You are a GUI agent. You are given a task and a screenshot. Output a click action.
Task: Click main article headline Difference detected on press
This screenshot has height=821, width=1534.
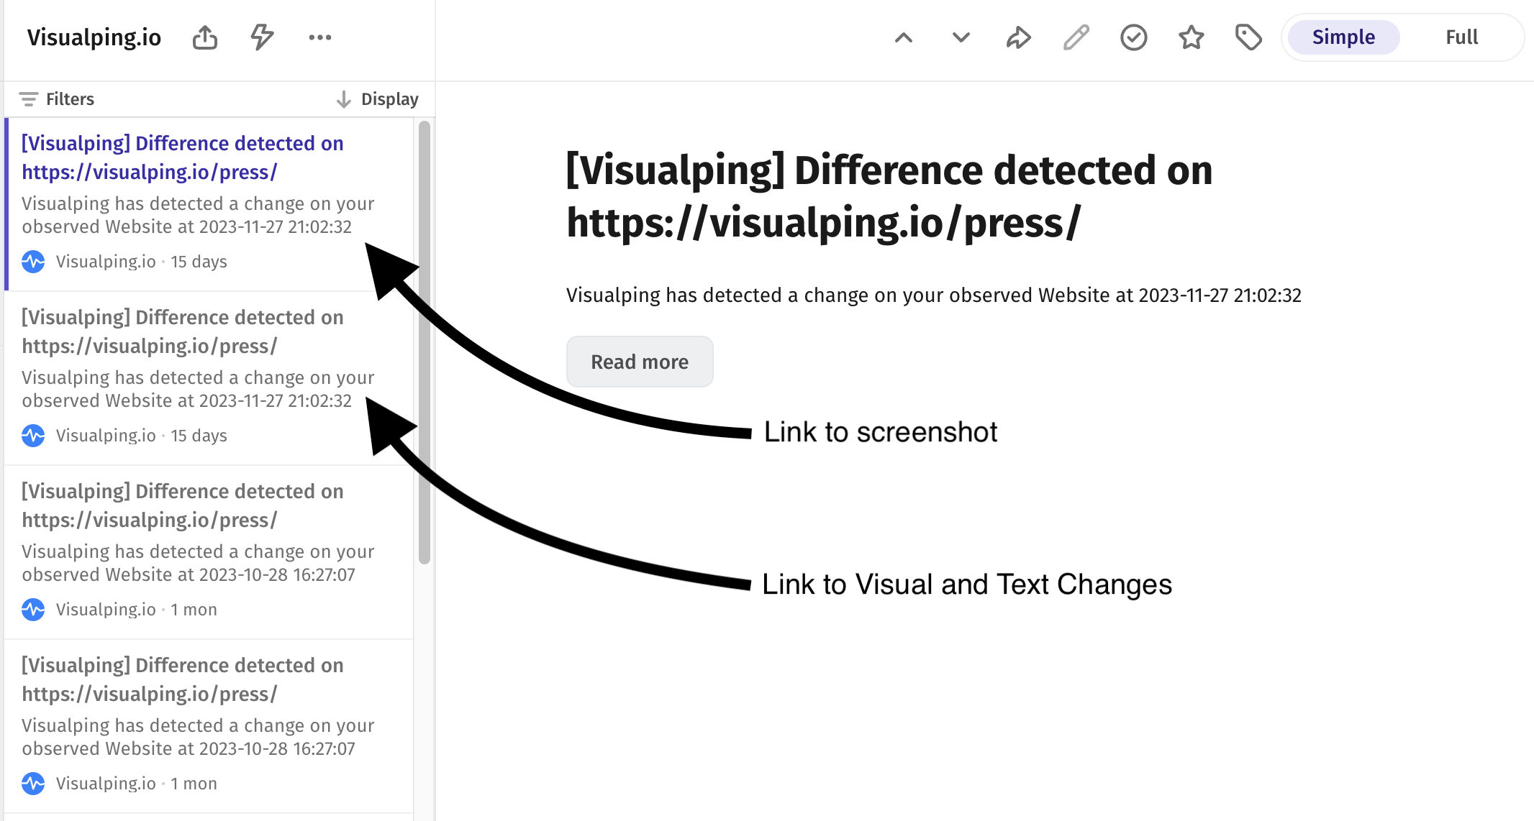[x=889, y=196]
